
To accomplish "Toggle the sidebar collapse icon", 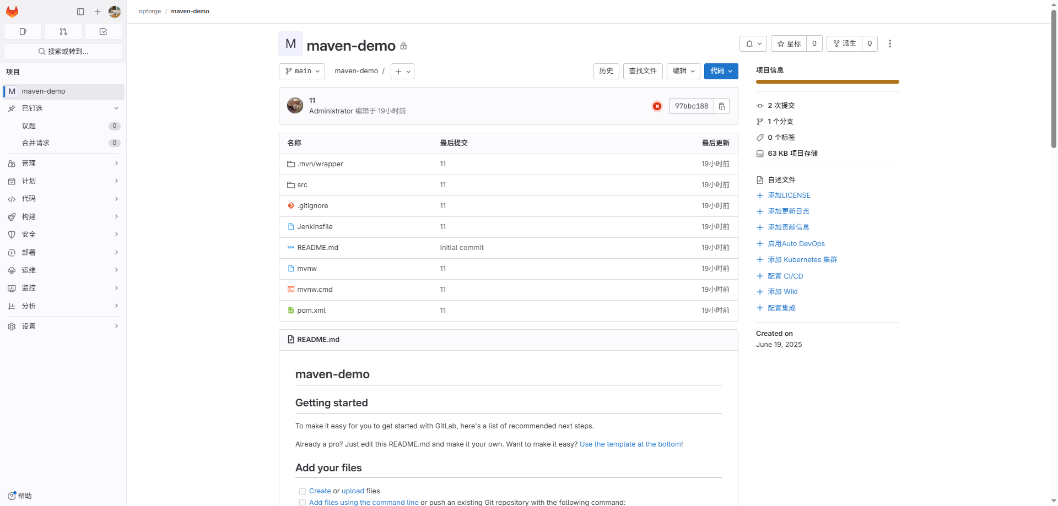I will (80, 12).
